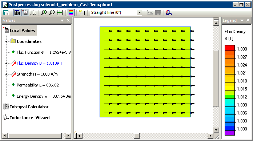The height and width of the screenshot is (141, 253).
Task: Click the Zoom Out magnifier icon
Action: [52, 13]
